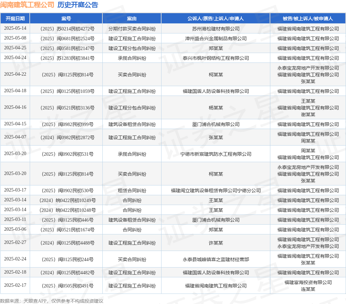
Task: Click the heading 历史开庭公告
Action: click(x=78, y=5)
